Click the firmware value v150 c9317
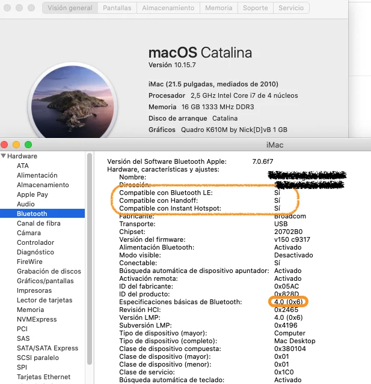Image resolution: width=371 pixels, height=384 pixels. coord(292,239)
